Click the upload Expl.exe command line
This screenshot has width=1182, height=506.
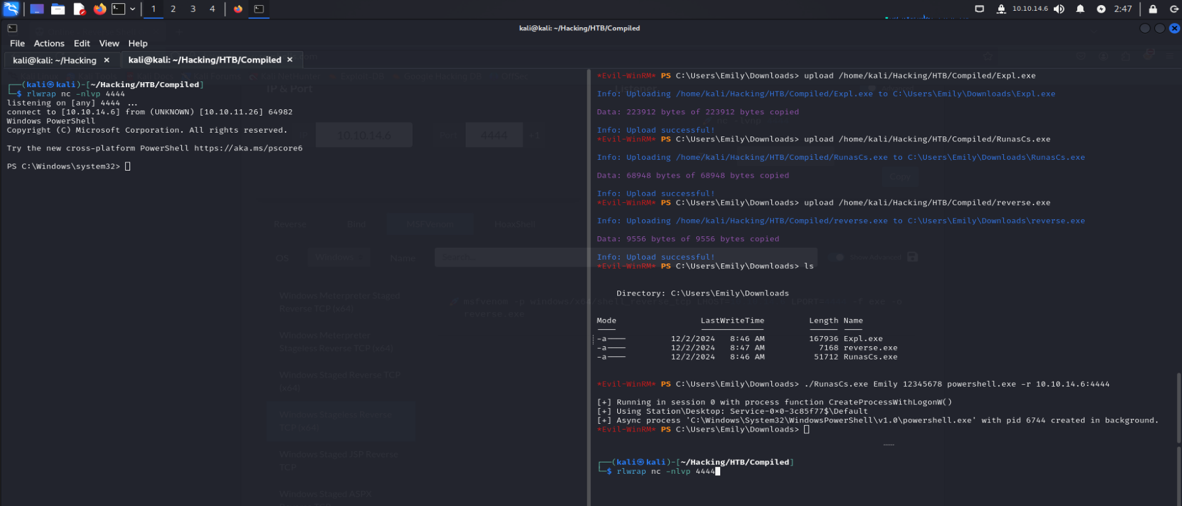tap(816, 75)
